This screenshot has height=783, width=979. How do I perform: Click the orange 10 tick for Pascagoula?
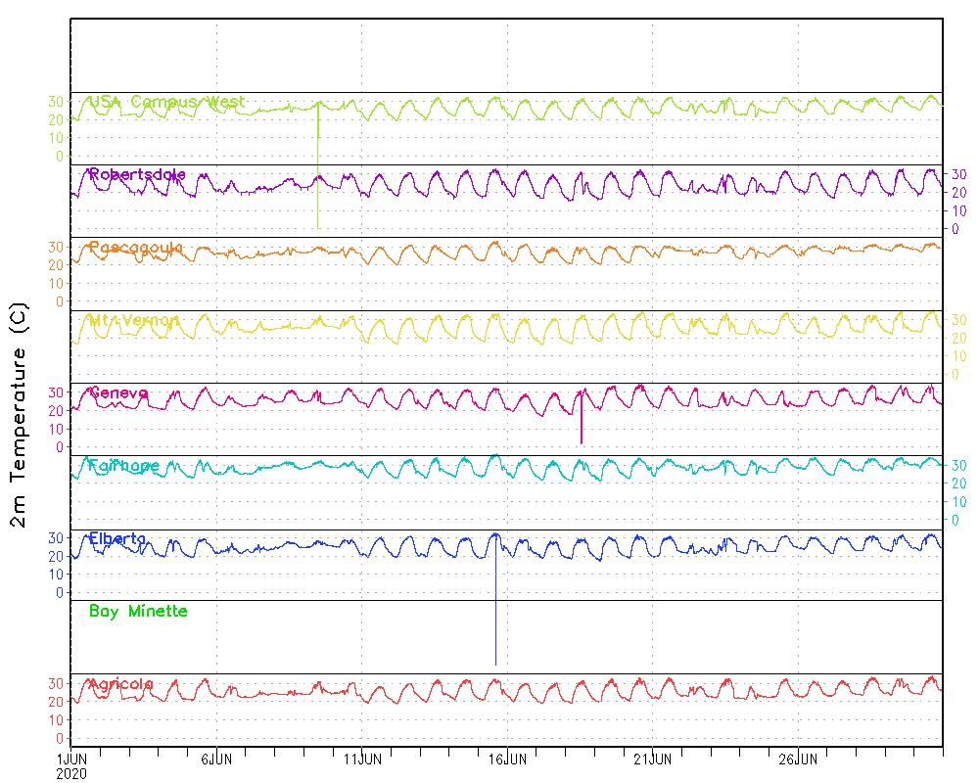pos(56,284)
